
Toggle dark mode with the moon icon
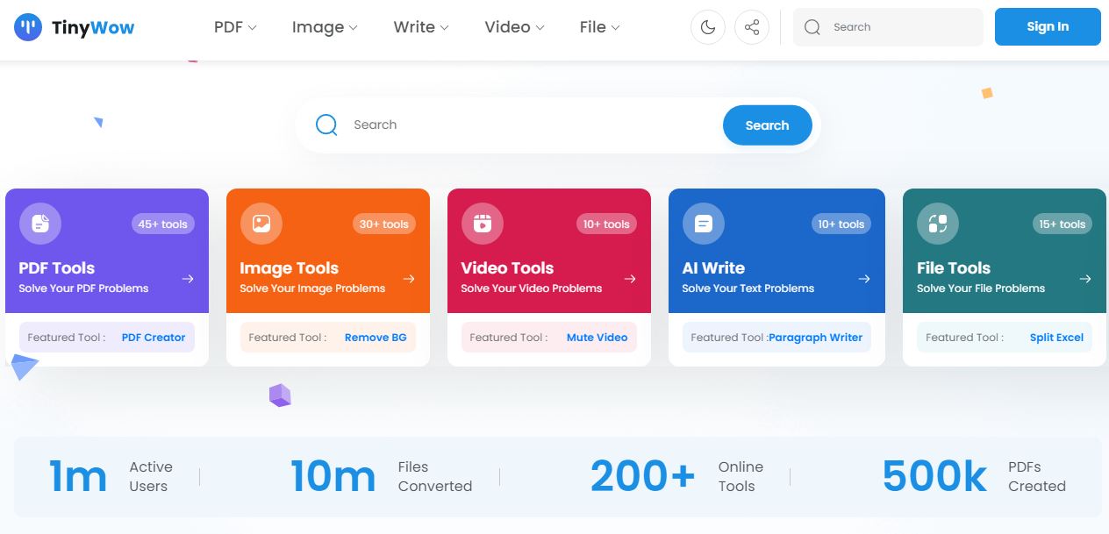708,27
